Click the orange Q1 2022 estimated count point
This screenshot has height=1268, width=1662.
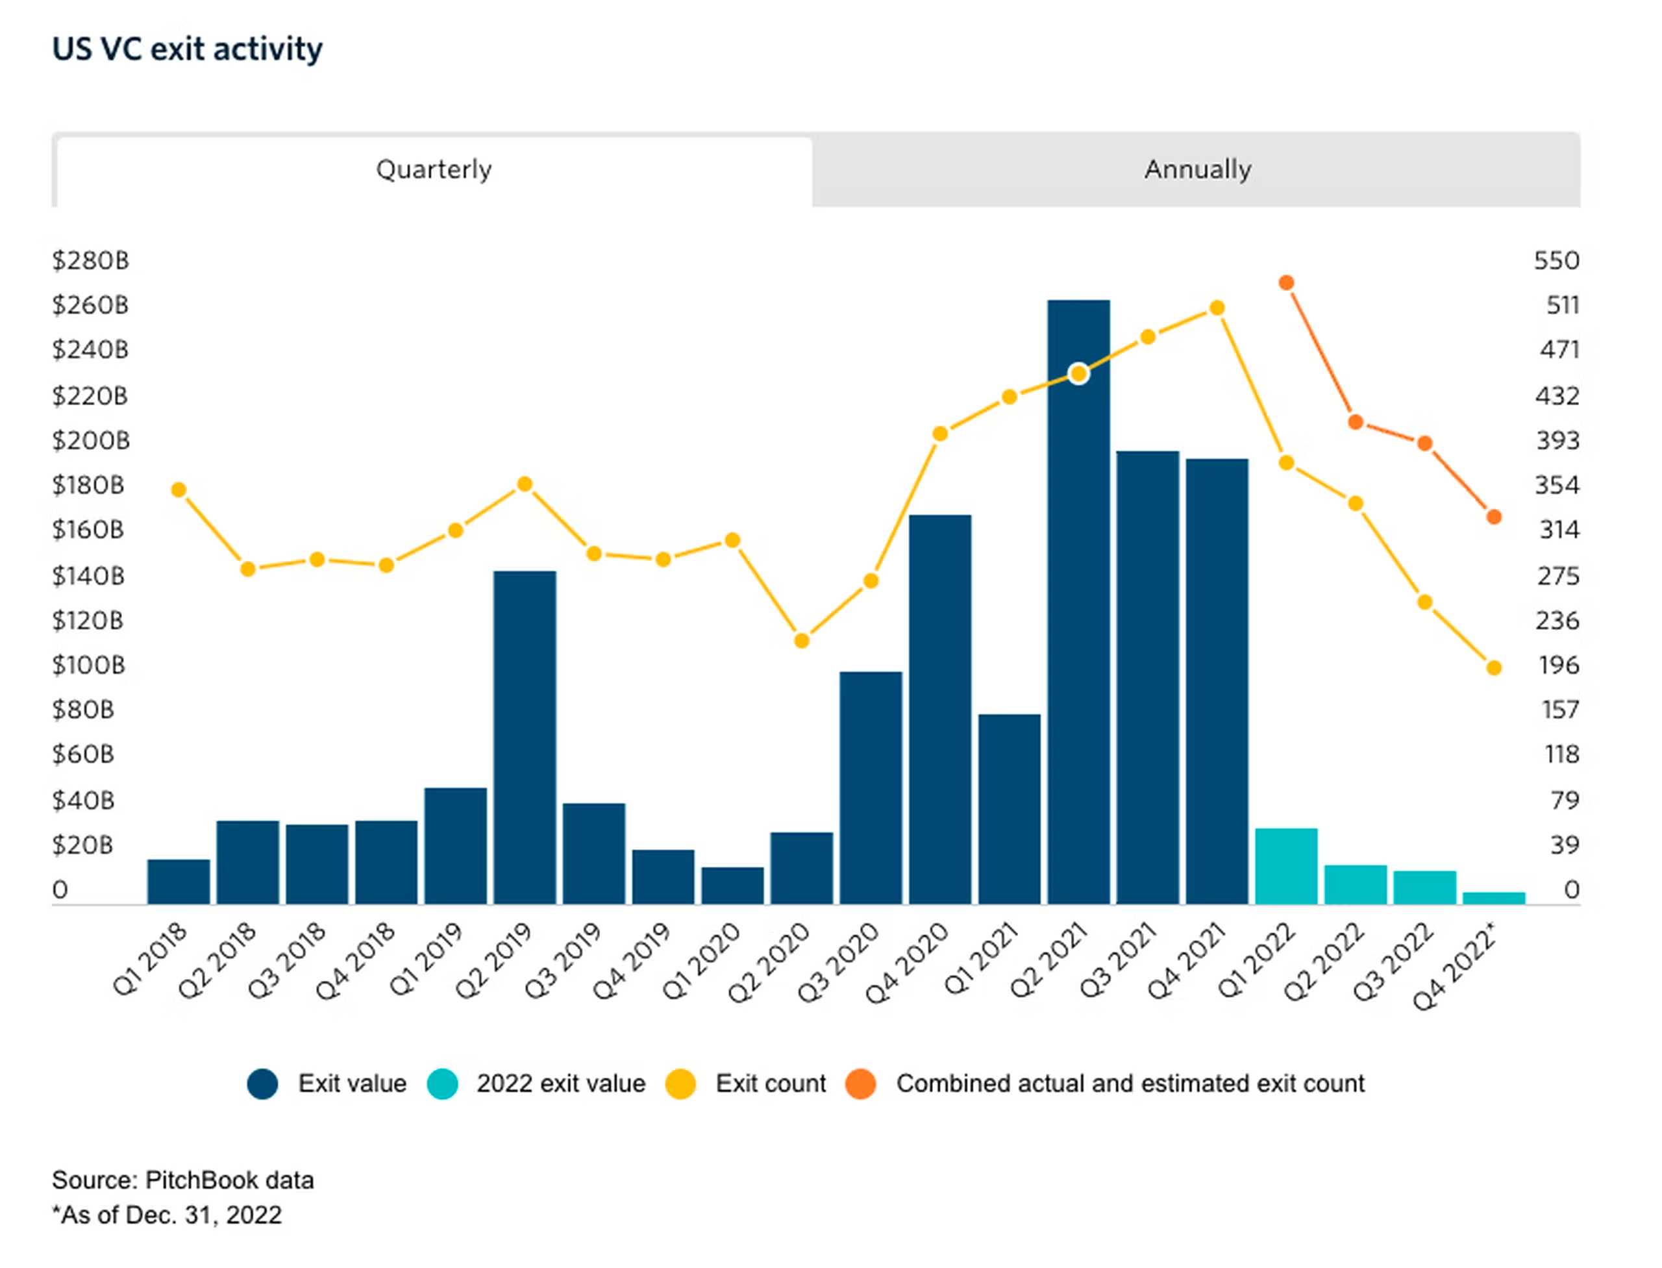(x=1286, y=283)
